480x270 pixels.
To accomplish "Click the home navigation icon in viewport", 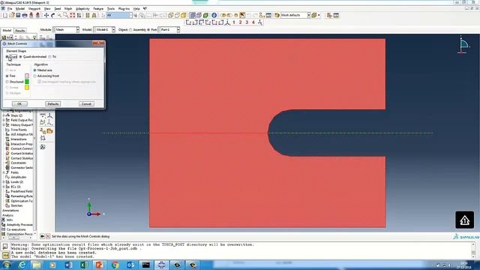I will pyautogui.click(x=465, y=220).
